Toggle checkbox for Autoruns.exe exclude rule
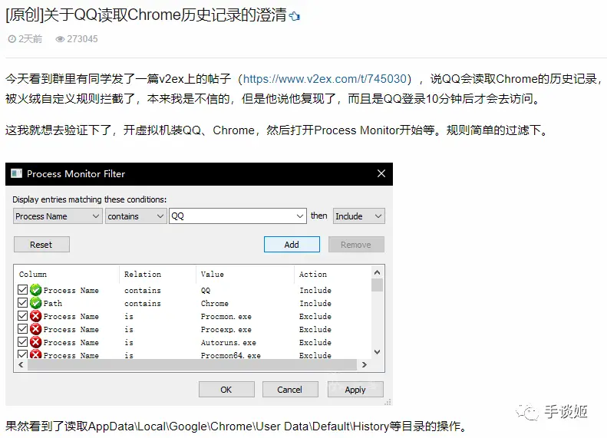Screen dimensions: 607x438 22,342
